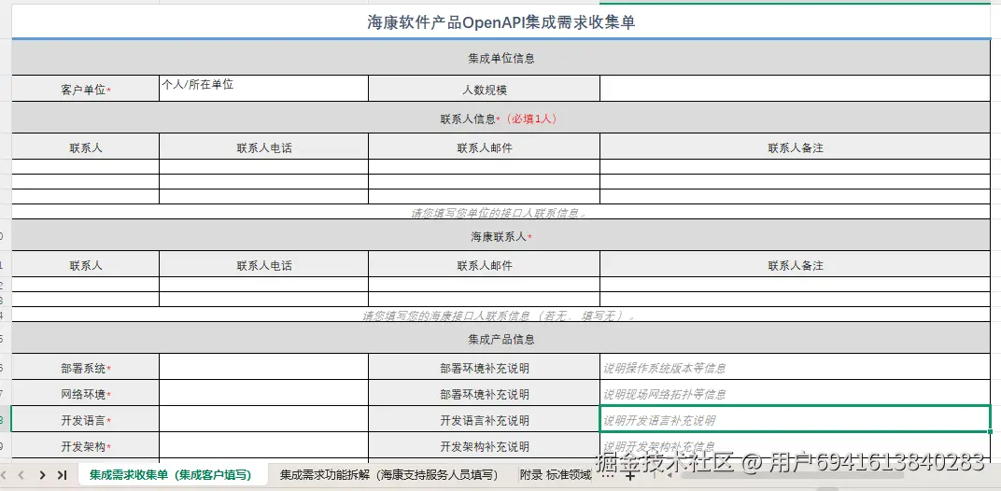The width and height of the screenshot is (1001, 491).
Task: Select the 集成单位信息 section header
Action: pyautogui.click(x=501, y=58)
